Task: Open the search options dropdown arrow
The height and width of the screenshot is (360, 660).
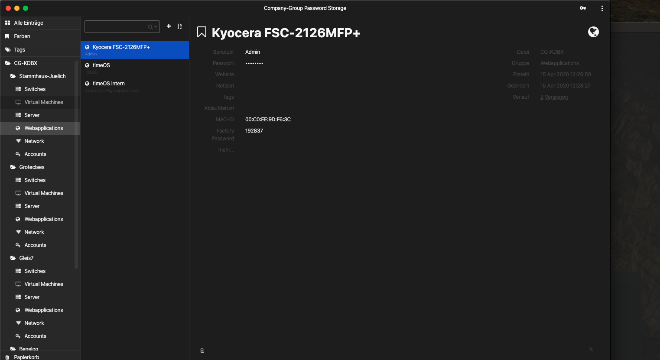Action: click(155, 26)
